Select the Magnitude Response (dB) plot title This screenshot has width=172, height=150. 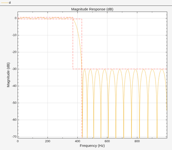pyautogui.click(x=92, y=9)
